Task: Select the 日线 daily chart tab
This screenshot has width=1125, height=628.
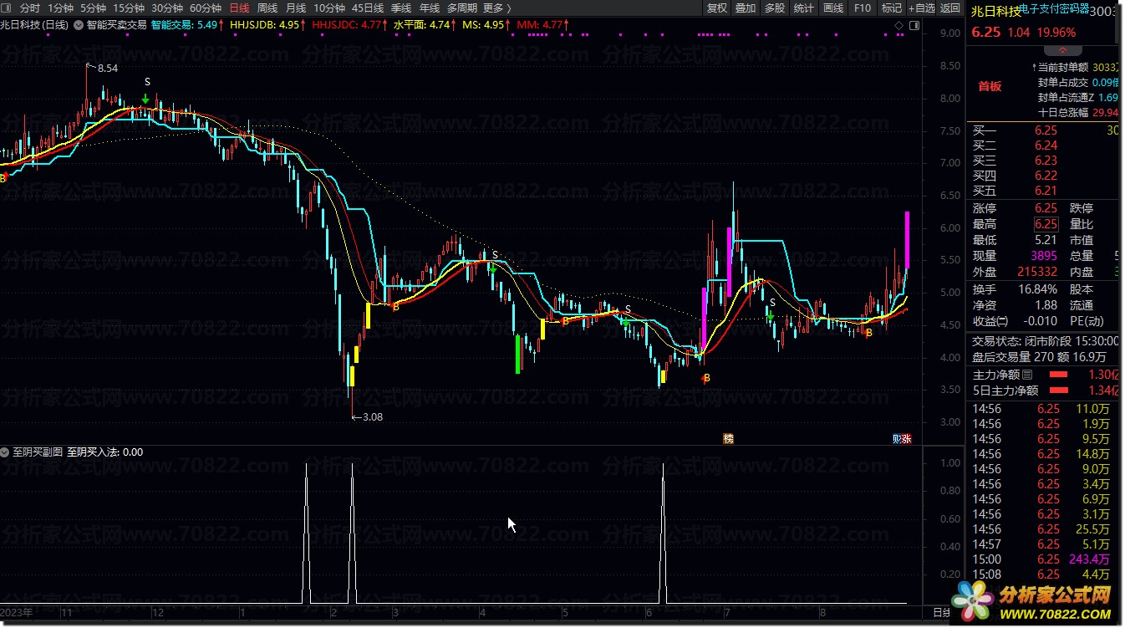Action: 239,8
